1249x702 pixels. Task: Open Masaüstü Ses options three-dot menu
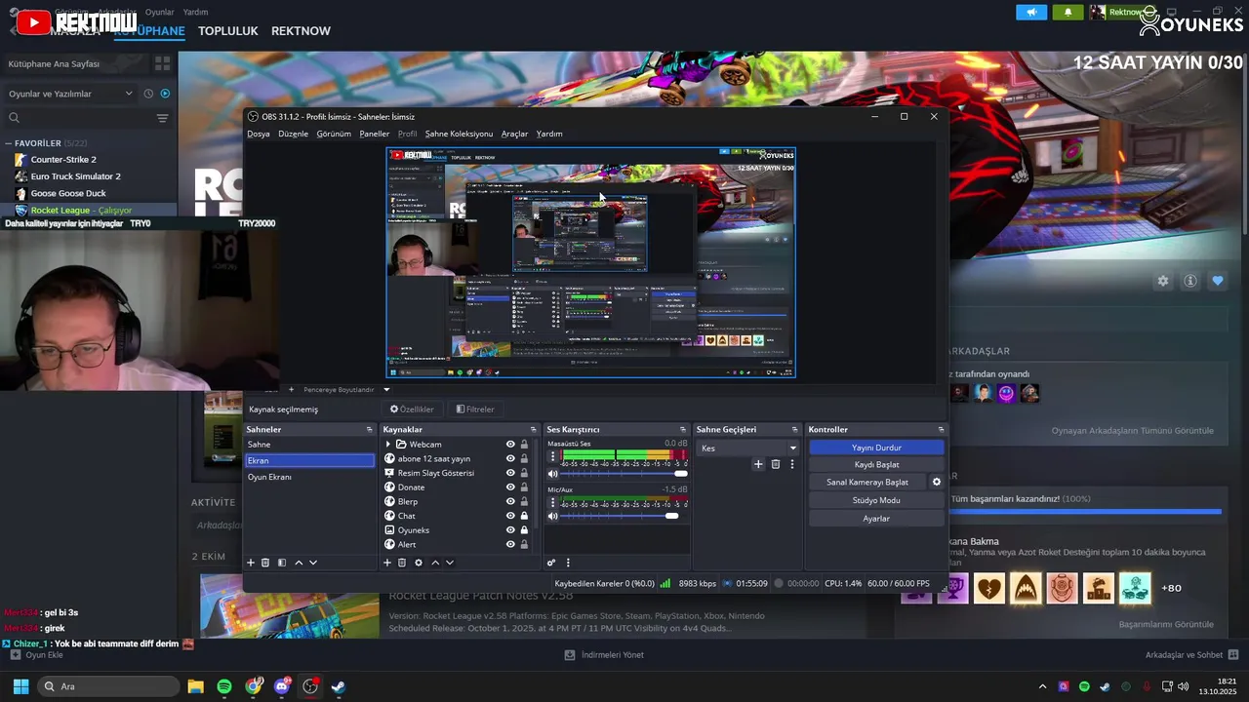pyautogui.click(x=553, y=456)
